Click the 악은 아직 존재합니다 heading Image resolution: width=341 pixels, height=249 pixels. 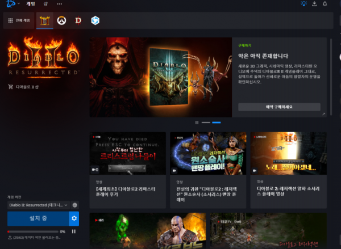(x=263, y=56)
